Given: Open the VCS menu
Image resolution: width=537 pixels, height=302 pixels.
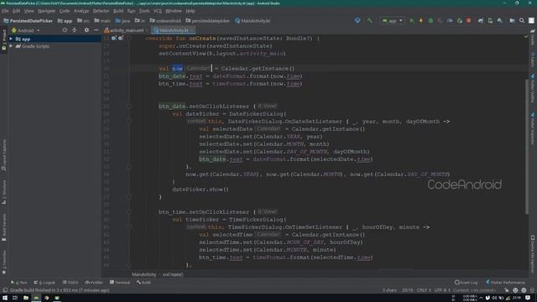Looking at the screenshot, I should 158,11.
